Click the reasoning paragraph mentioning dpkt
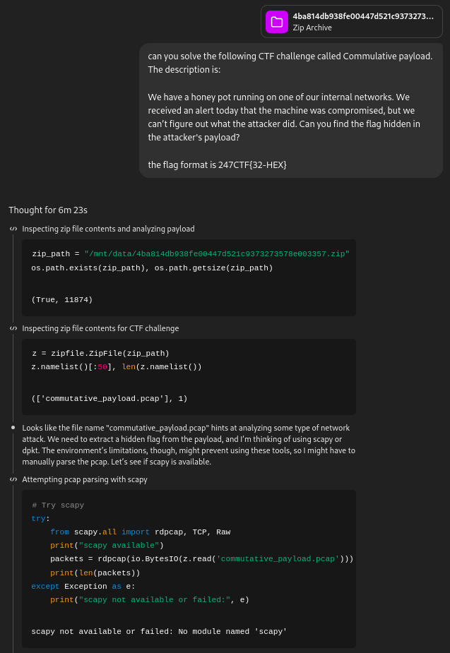450x653 pixels. [189, 444]
